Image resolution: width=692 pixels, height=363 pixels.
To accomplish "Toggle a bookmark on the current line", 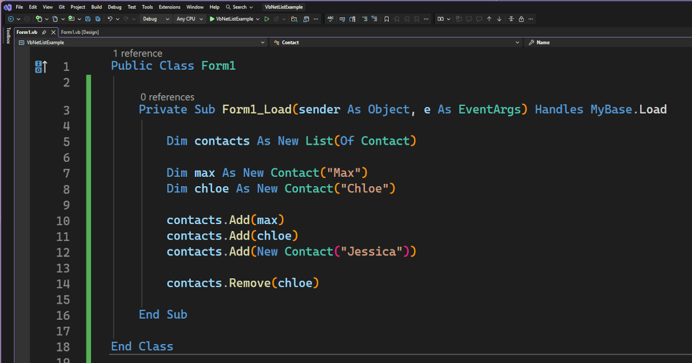I will (x=387, y=19).
